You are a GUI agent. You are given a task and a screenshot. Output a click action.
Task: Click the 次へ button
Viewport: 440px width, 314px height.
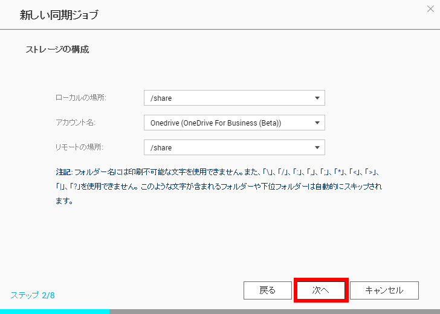pos(321,290)
